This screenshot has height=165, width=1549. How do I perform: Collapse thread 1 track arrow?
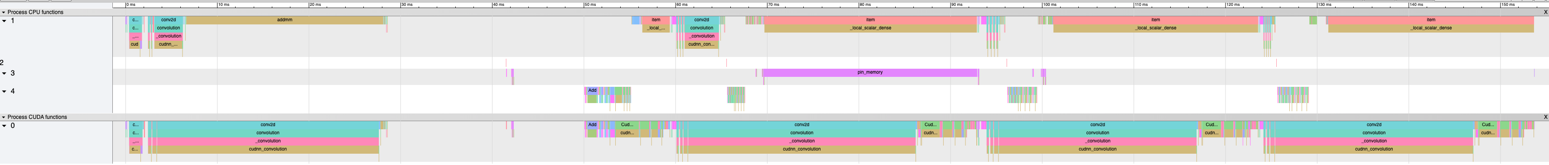point(4,21)
